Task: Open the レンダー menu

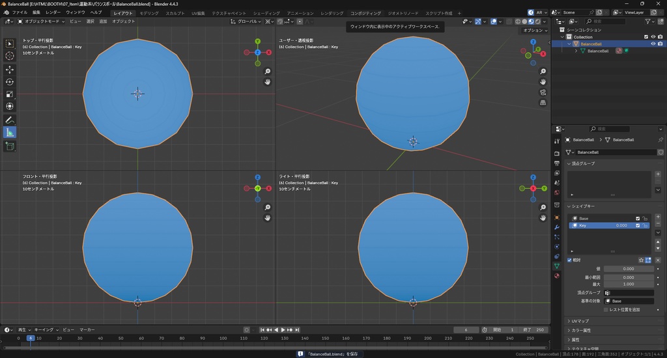Action: pyautogui.click(x=53, y=12)
